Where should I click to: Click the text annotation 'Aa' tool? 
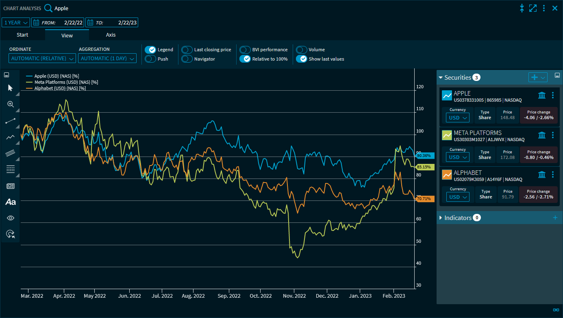pos(11,202)
